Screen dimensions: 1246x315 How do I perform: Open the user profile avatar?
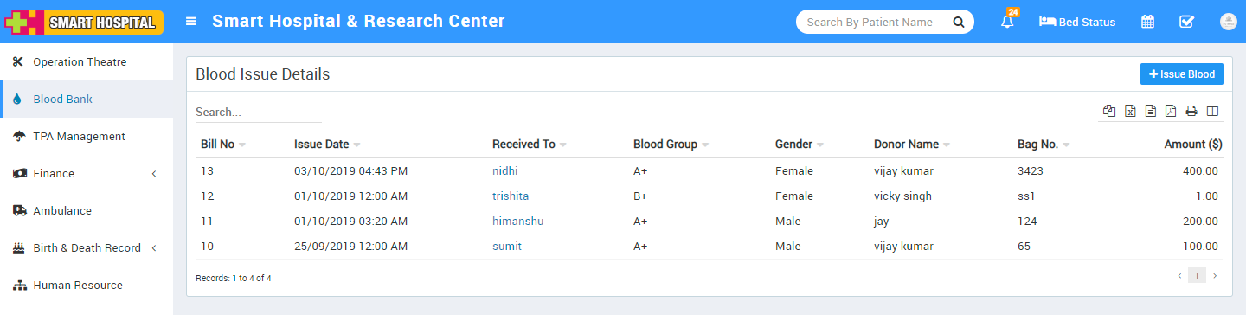[x=1227, y=22]
